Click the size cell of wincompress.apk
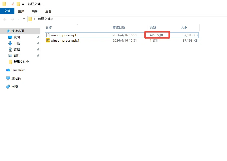The height and width of the screenshot is (161, 227). (190, 35)
